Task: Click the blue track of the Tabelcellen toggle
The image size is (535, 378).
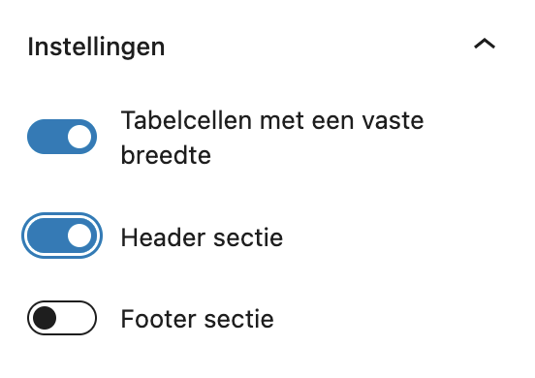Action: pyautogui.click(x=47, y=137)
